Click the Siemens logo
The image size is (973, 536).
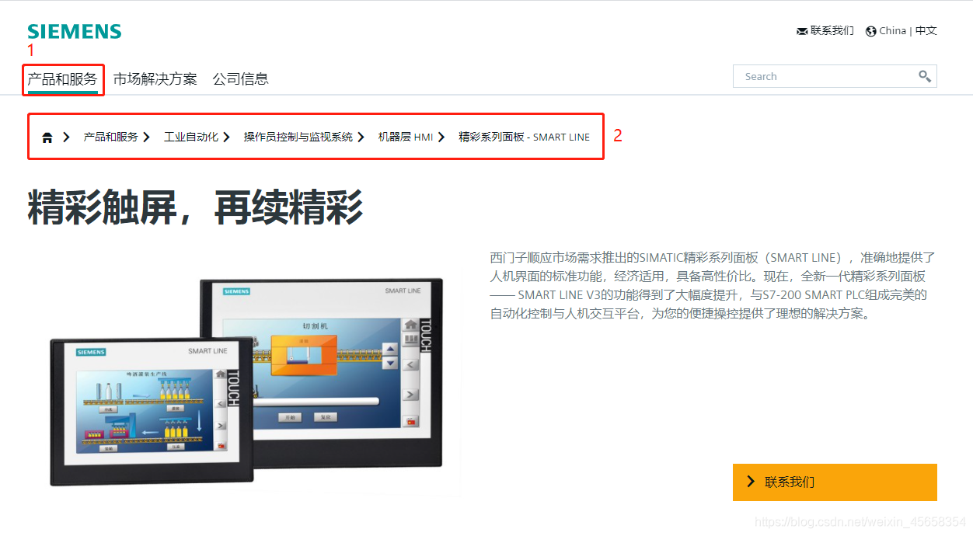point(75,32)
